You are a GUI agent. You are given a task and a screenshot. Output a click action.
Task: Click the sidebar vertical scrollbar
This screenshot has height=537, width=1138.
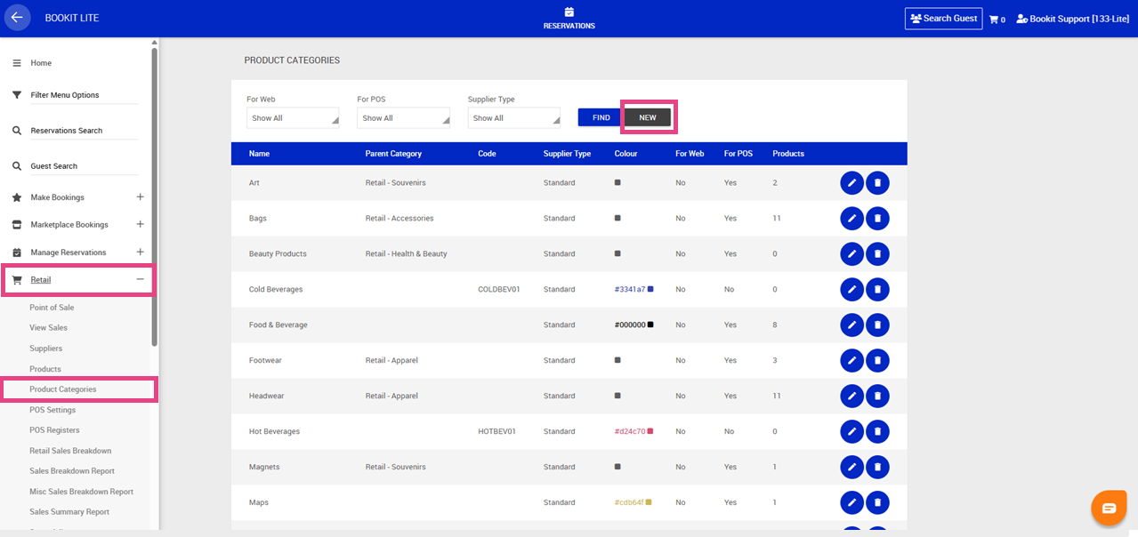155,196
